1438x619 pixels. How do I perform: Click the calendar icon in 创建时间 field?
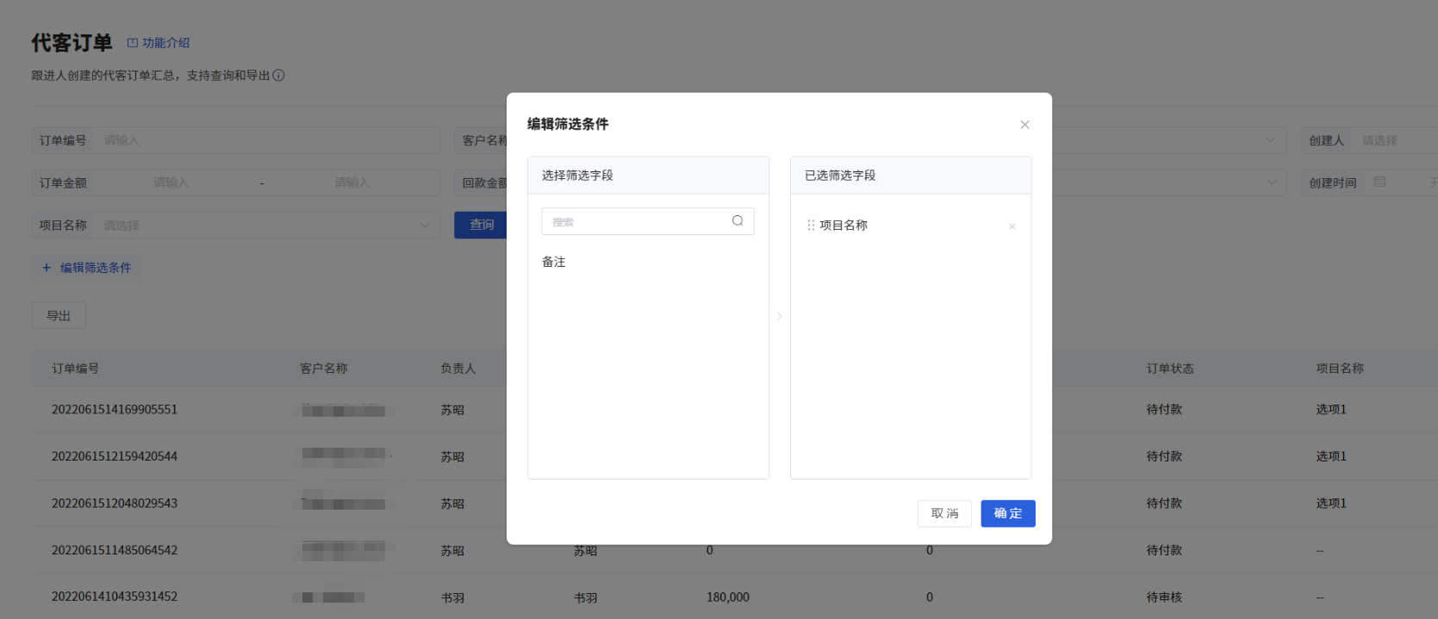click(x=1379, y=183)
